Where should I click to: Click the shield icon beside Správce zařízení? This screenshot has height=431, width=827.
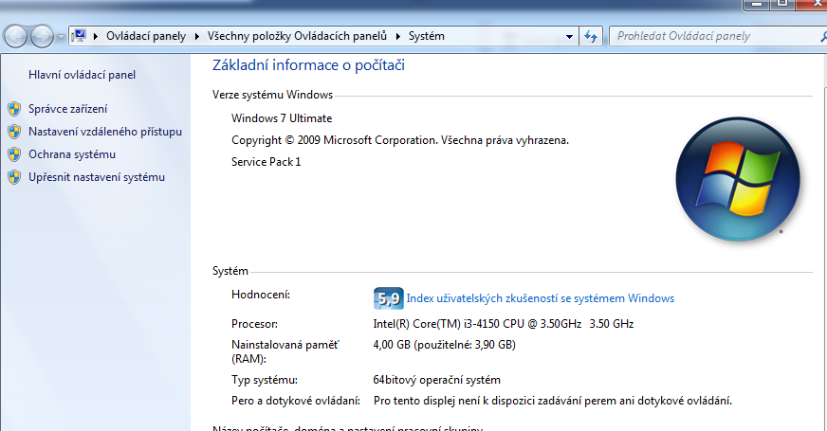(x=15, y=109)
